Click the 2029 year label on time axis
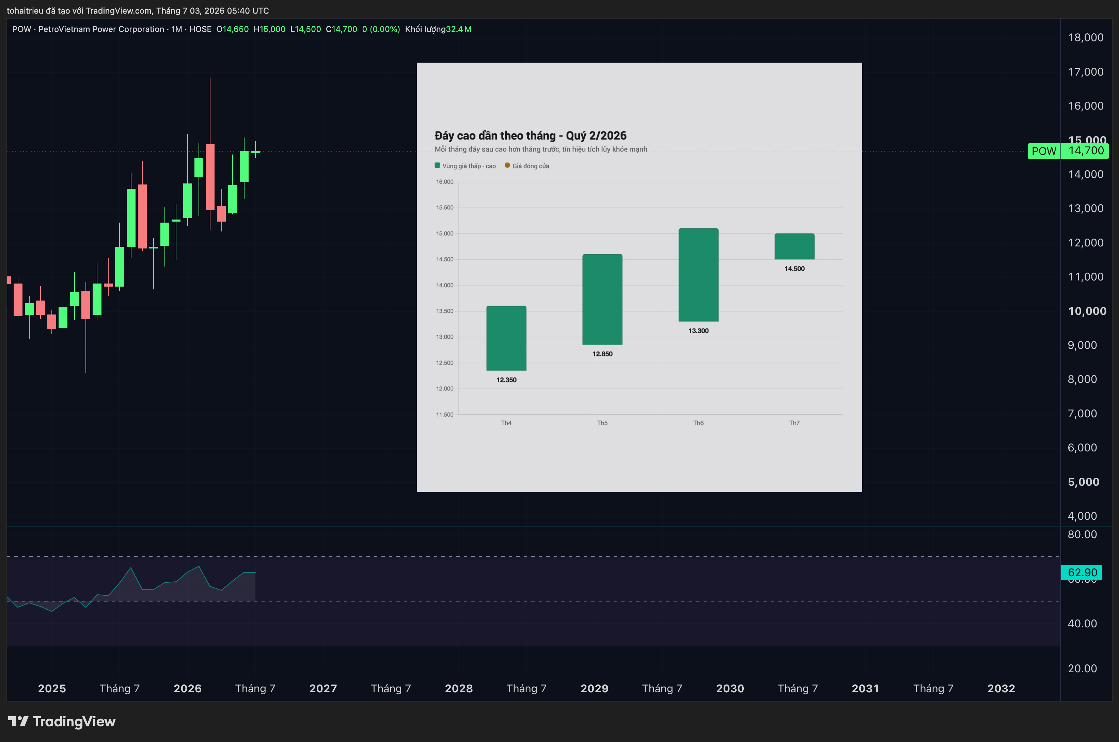 click(x=595, y=689)
